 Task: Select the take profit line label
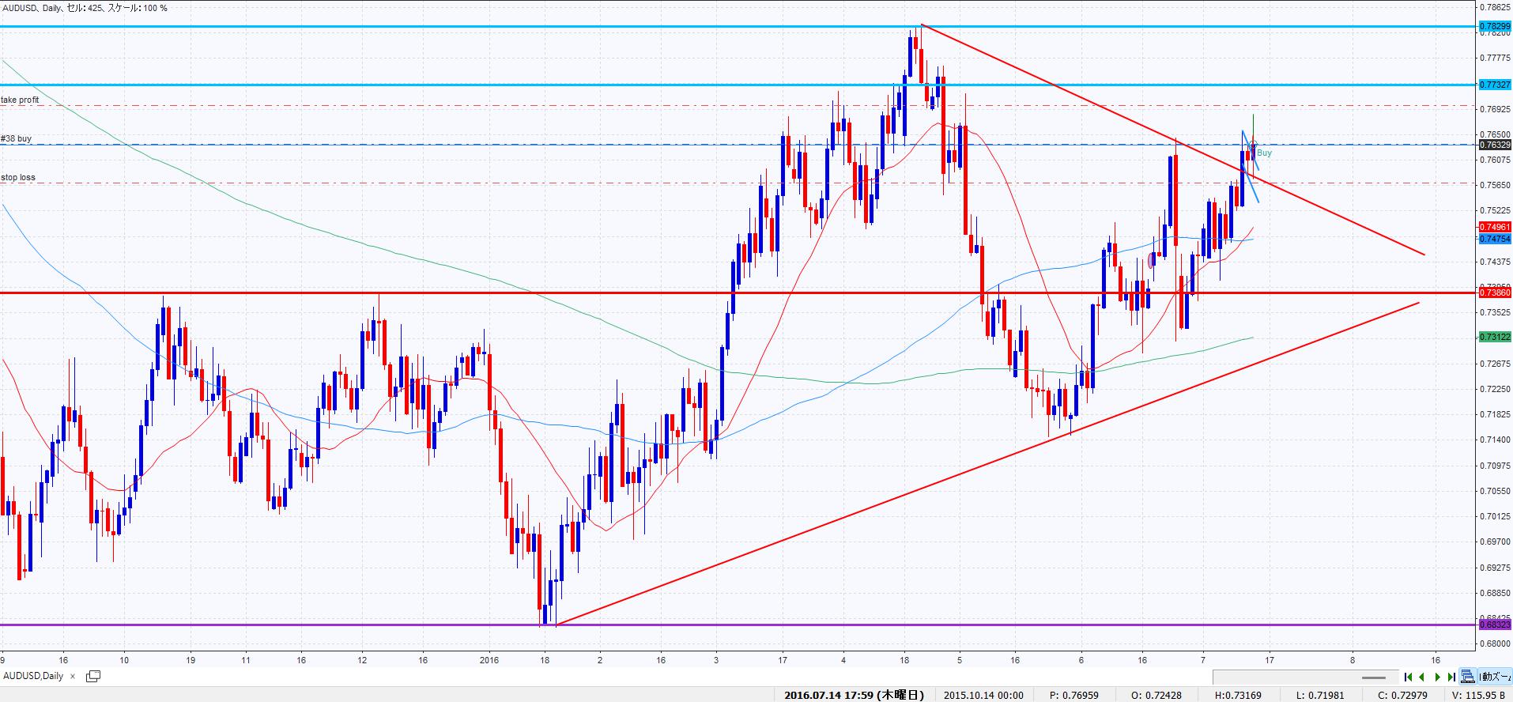[21, 100]
